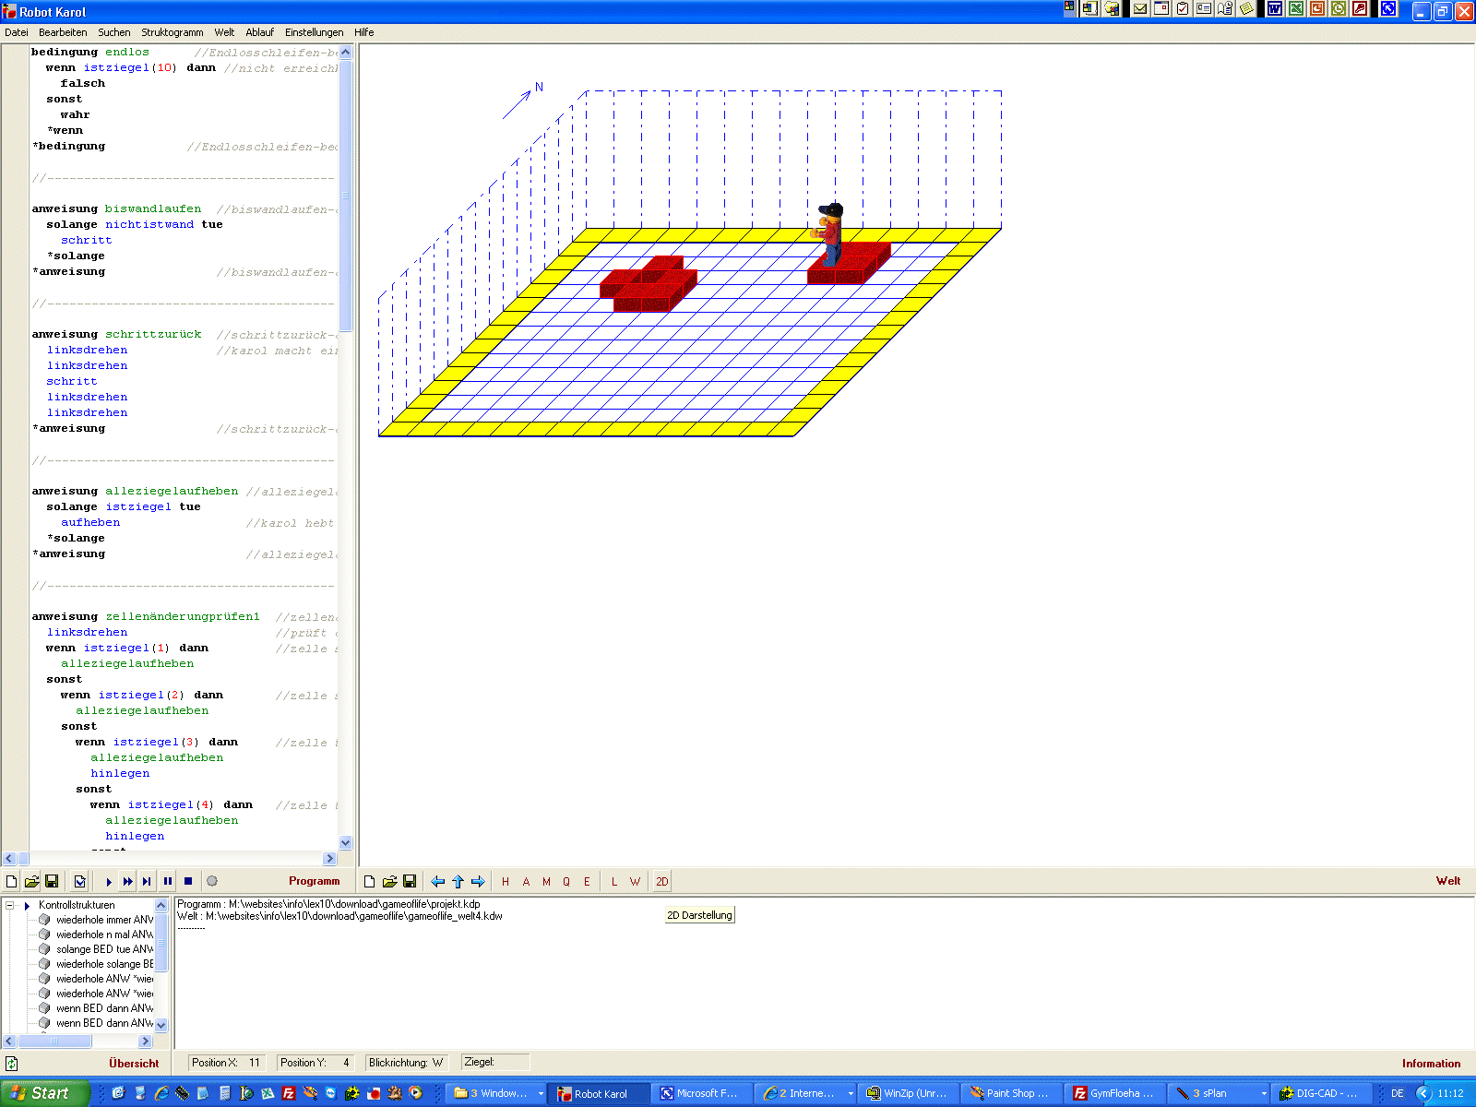The image size is (1476, 1107).
Task: Click the Information panel label
Action: point(1431,1064)
